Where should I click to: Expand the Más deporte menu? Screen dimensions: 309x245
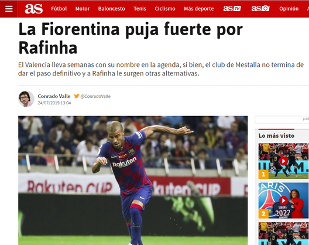[199, 9]
